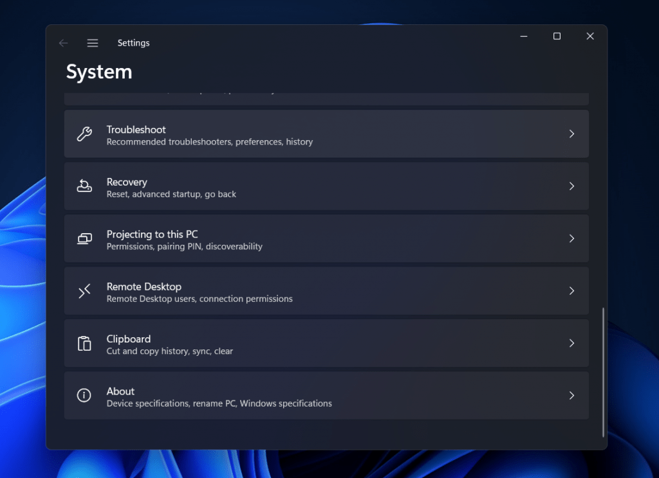Screen dimensions: 659x478
Task: Click the Settings title bar label
Action: point(133,42)
